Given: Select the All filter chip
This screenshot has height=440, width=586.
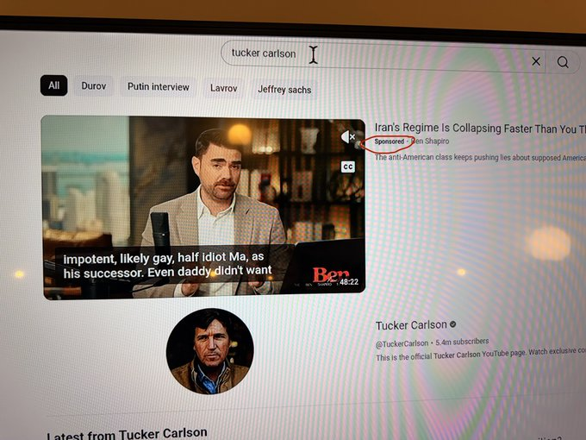Looking at the screenshot, I should click(53, 85).
